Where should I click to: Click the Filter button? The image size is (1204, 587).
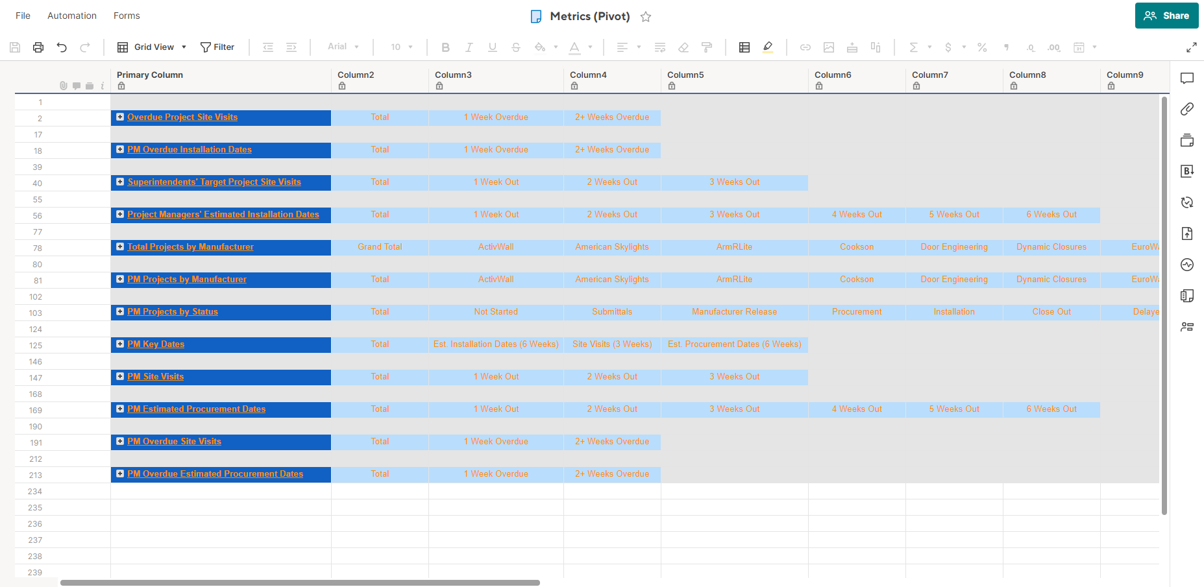coord(217,47)
